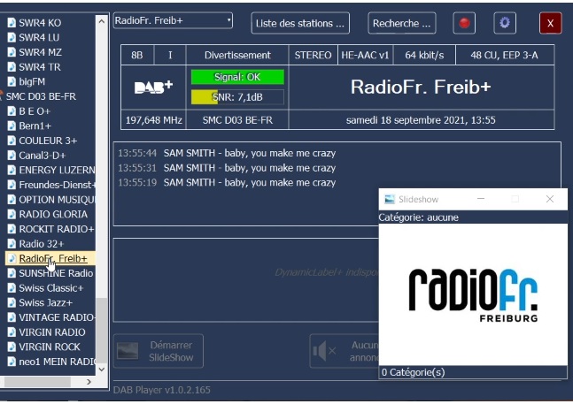
Task: Click the Recherche button
Action: 401,23
